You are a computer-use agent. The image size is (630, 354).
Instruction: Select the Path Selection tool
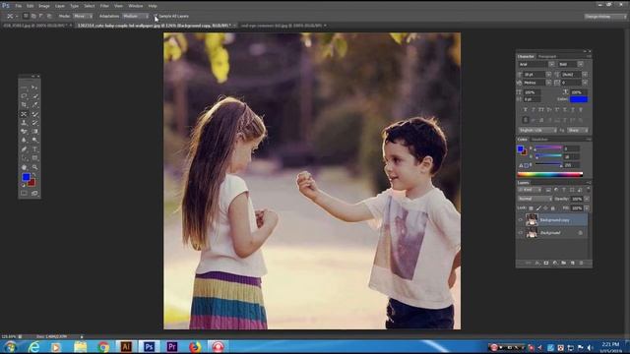24,158
